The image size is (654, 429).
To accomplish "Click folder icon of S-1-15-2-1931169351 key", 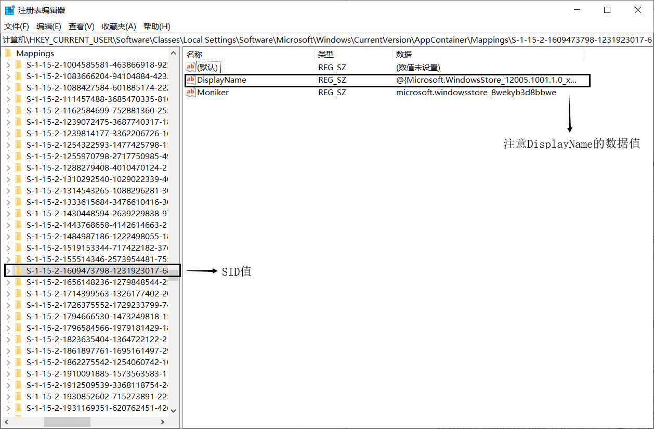I will click(x=19, y=408).
